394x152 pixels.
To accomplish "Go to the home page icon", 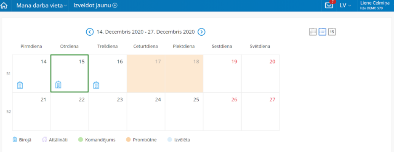I will (4, 5).
